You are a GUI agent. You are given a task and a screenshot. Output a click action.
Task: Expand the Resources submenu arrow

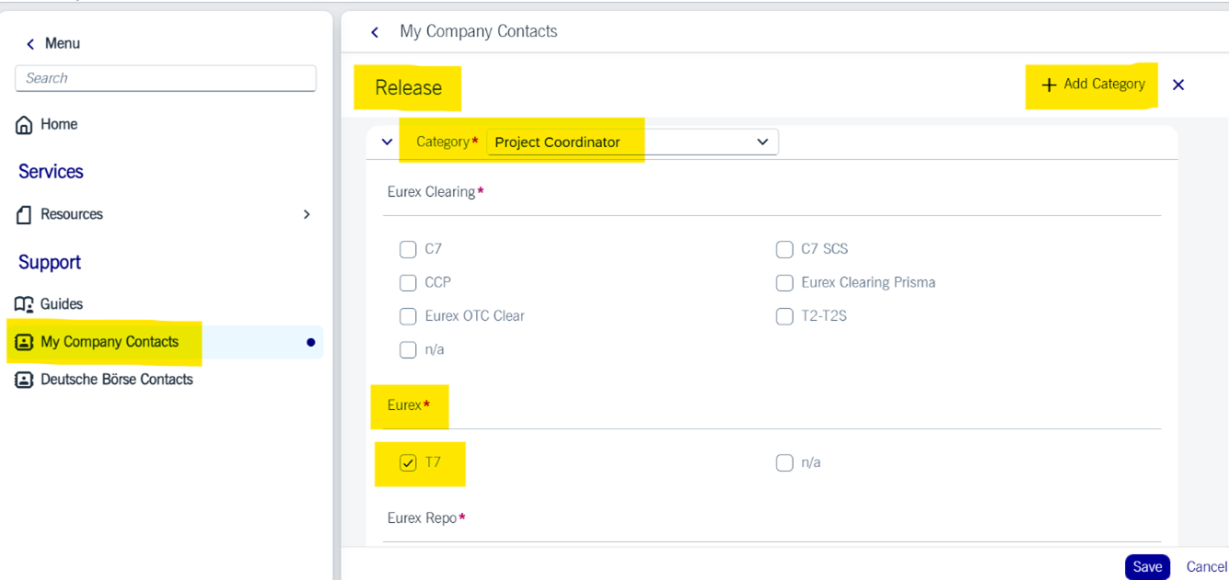(x=307, y=215)
